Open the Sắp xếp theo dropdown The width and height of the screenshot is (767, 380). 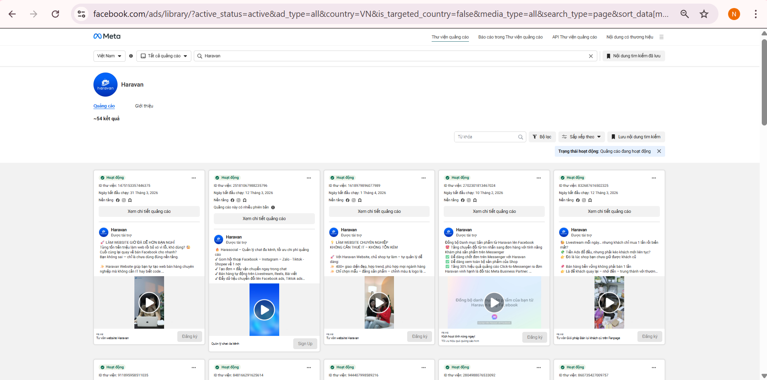click(581, 137)
